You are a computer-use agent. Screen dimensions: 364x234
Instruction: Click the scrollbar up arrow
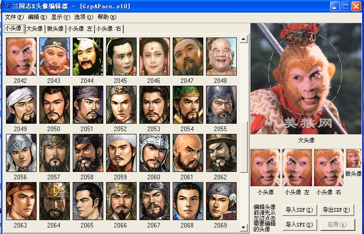pyautogui.click(x=243, y=39)
